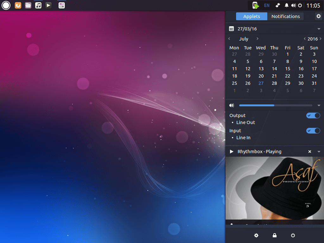
Task: Select day 27 in the calendar
Action: tap(261, 83)
